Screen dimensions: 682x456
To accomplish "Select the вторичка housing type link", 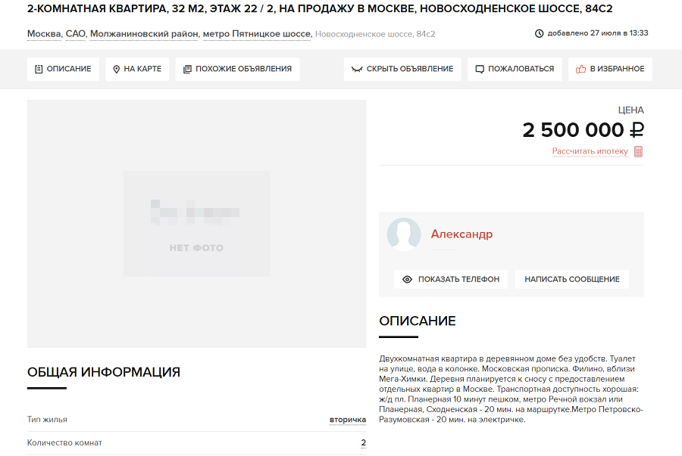I will coord(348,420).
